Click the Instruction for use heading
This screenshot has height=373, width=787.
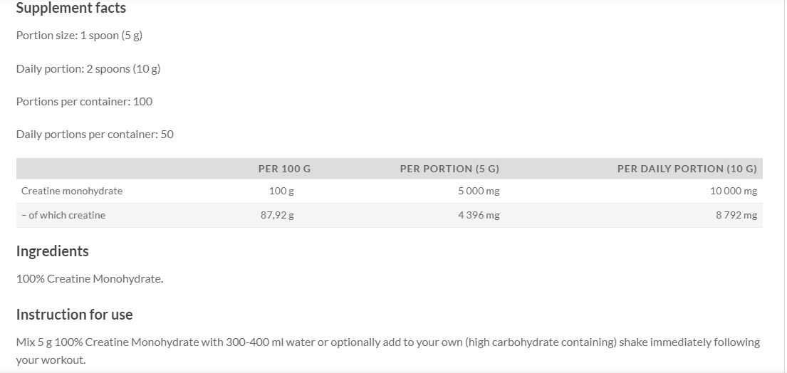point(74,315)
